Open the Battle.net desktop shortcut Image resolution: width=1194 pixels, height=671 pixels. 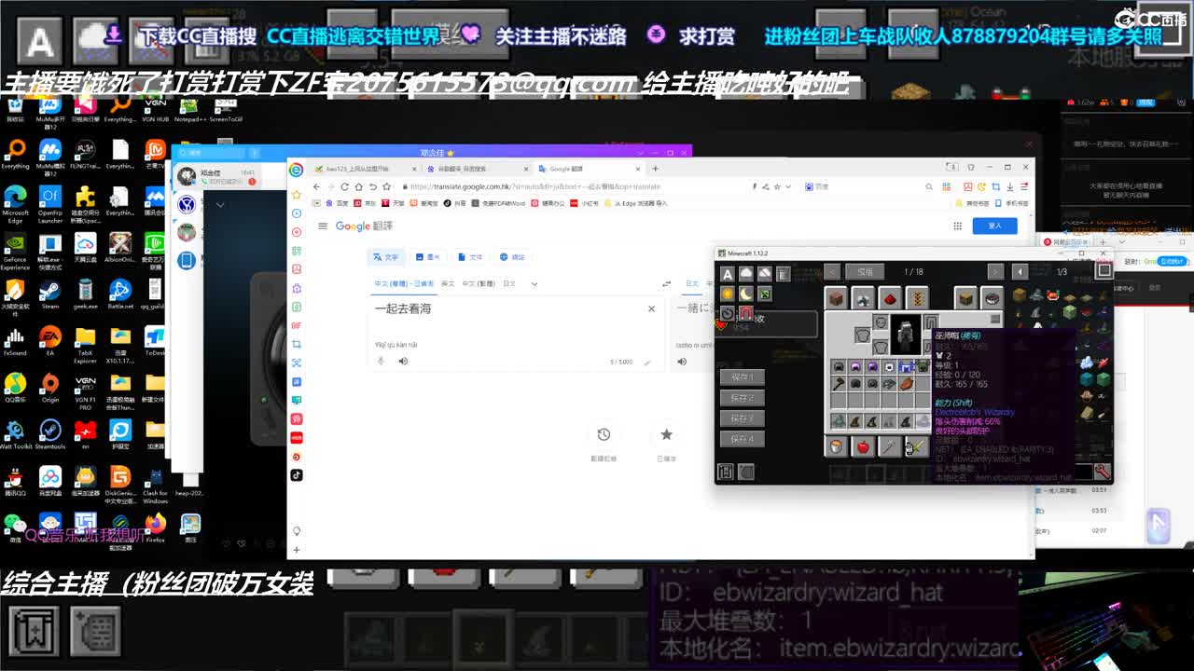[x=119, y=294]
